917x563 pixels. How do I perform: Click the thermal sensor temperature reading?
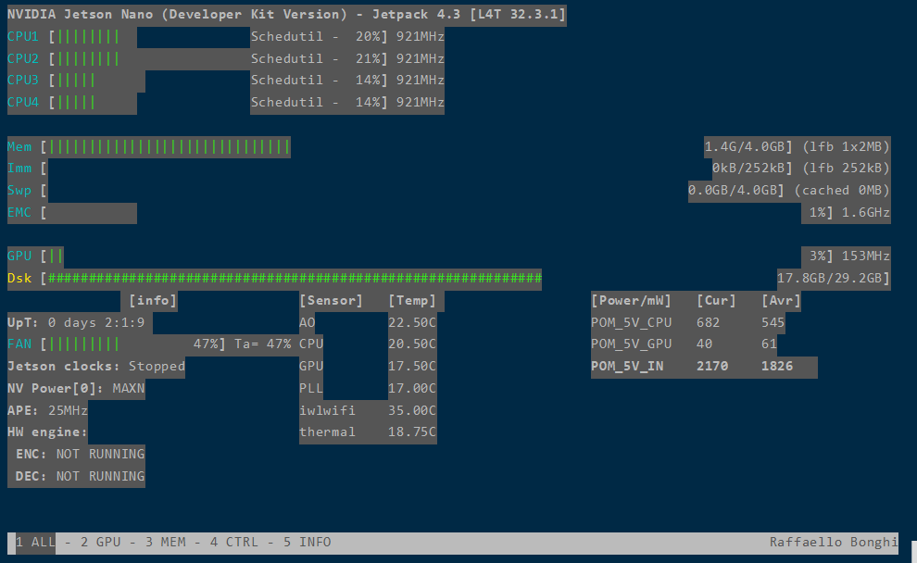(412, 432)
